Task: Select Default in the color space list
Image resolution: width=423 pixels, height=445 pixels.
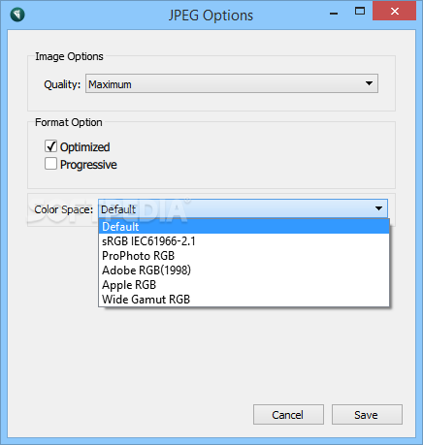Action: click(x=244, y=226)
